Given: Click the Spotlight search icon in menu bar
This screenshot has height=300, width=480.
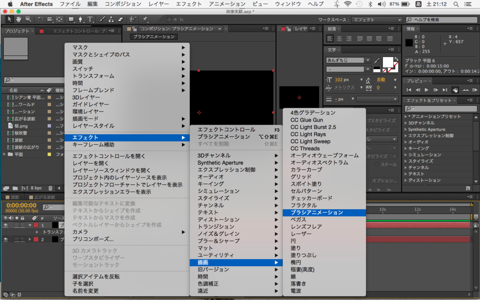Looking at the screenshot, I should 456,4.
